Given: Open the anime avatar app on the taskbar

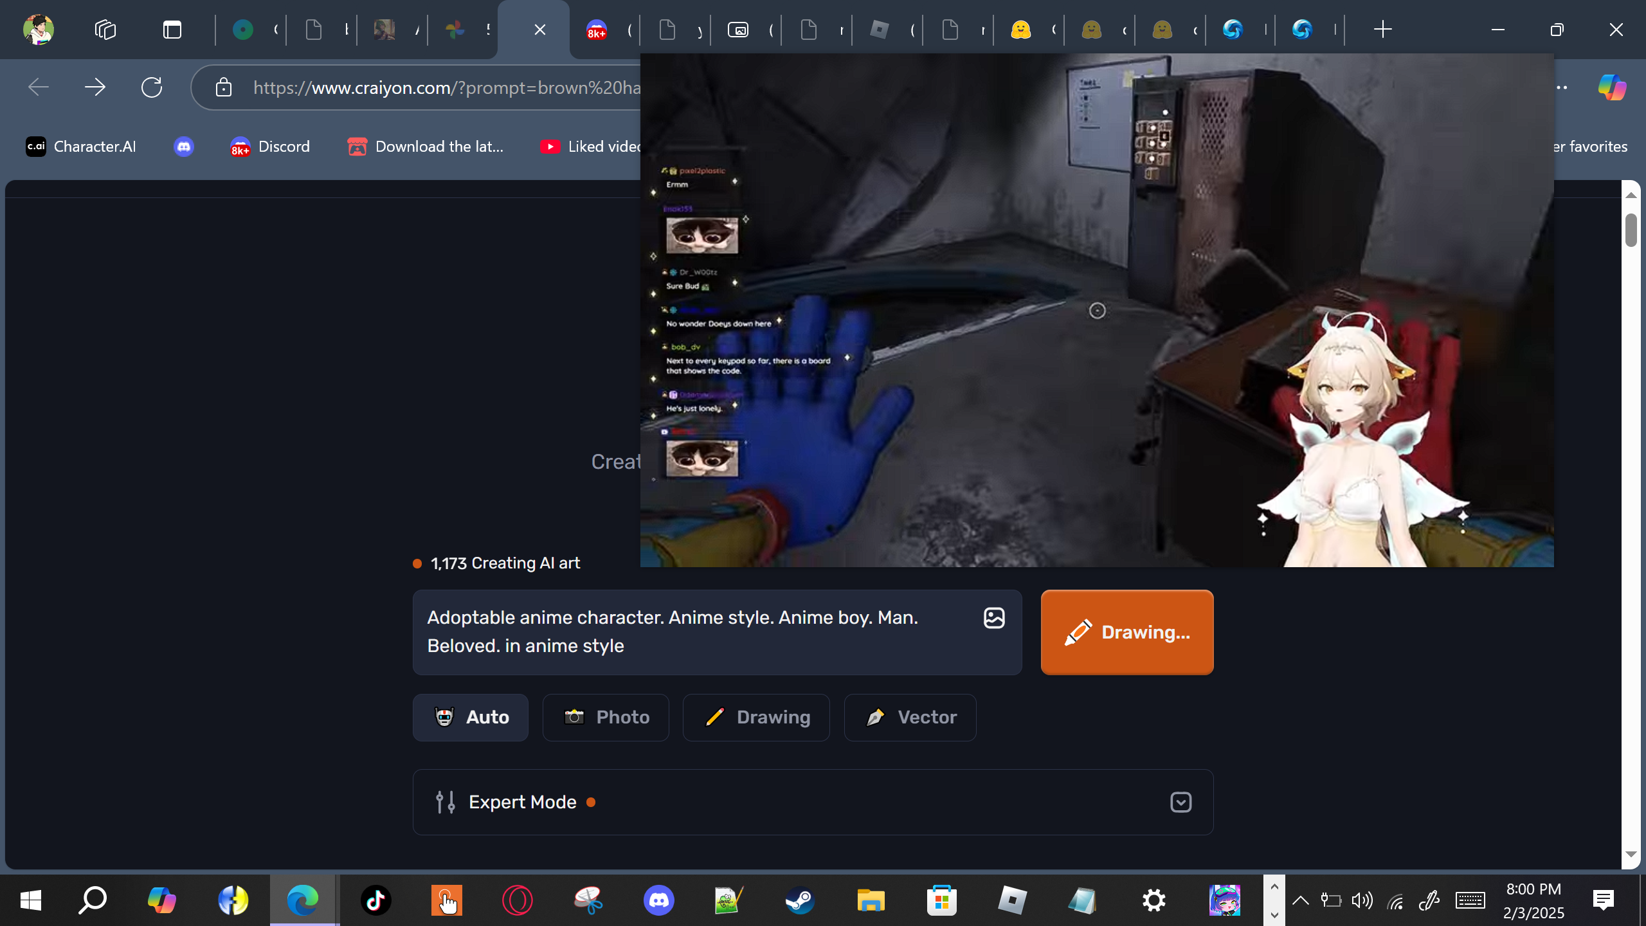Looking at the screenshot, I should tap(1225, 900).
